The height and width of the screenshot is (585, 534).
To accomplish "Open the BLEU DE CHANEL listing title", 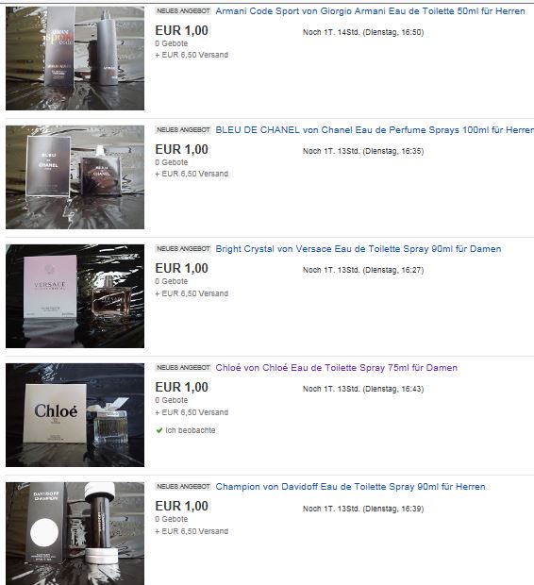I will pos(375,130).
